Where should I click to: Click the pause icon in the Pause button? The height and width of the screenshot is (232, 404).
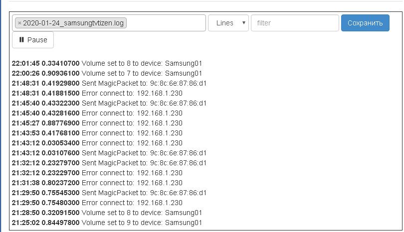(21, 40)
